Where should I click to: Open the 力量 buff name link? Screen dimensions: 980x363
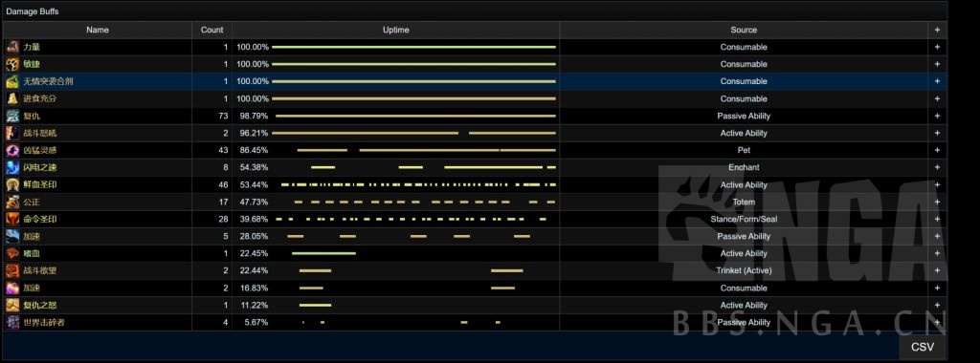click(x=32, y=47)
